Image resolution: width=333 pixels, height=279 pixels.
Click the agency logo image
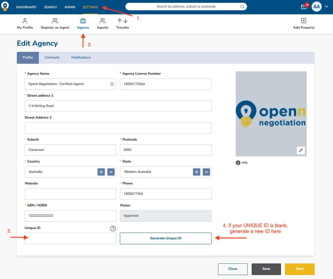(x=271, y=114)
